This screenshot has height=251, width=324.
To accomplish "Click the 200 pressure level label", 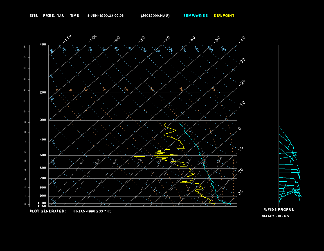I will tap(43, 93).
